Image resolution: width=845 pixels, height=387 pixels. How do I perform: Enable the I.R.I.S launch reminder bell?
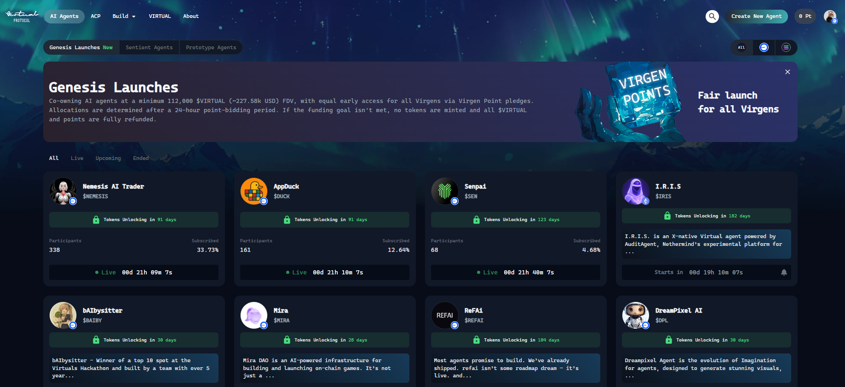click(x=784, y=272)
